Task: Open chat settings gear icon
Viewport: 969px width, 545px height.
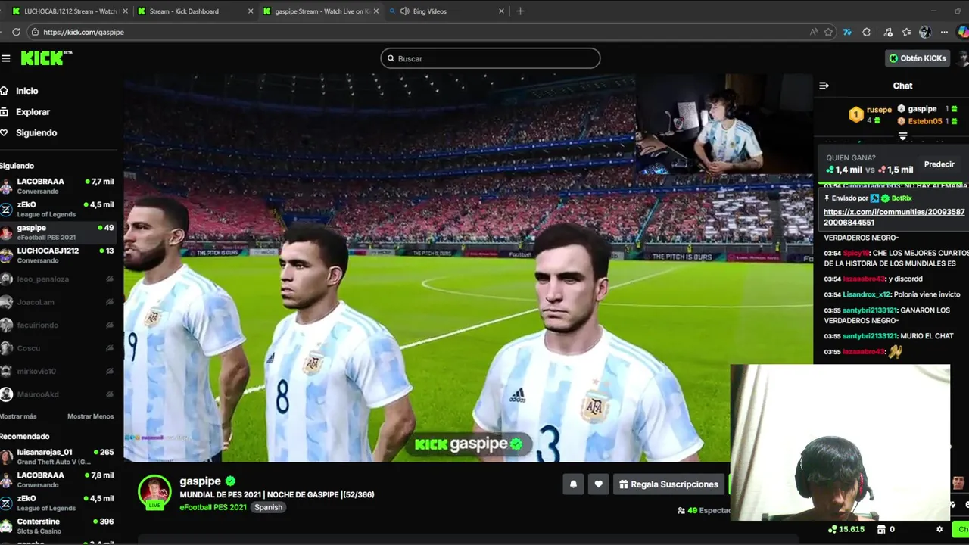Action: pos(939,529)
